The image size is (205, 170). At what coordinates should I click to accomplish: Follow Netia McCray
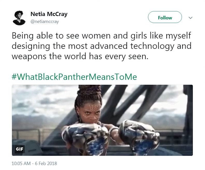pyautogui.click(x=165, y=17)
